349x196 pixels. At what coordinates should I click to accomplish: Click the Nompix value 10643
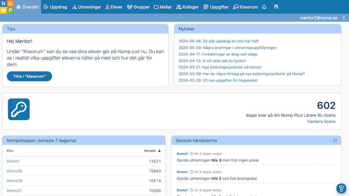pos(155,171)
